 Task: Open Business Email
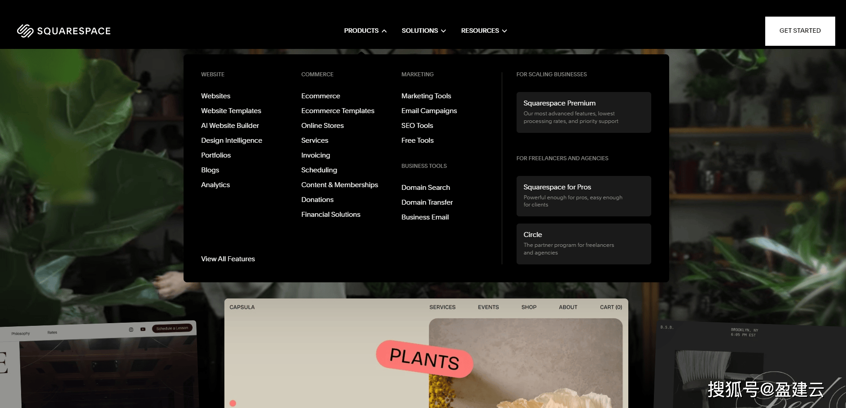425,217
